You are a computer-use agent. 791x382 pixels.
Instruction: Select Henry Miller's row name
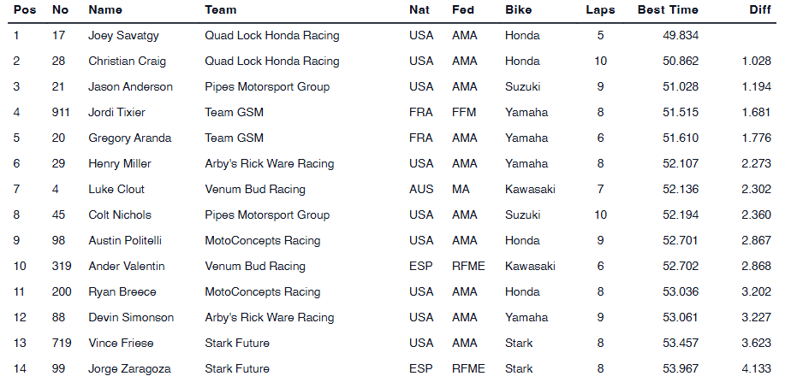[120, 164]
